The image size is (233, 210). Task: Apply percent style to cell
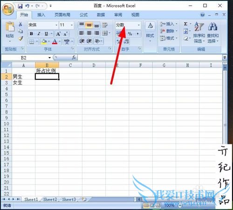point(130,33)
